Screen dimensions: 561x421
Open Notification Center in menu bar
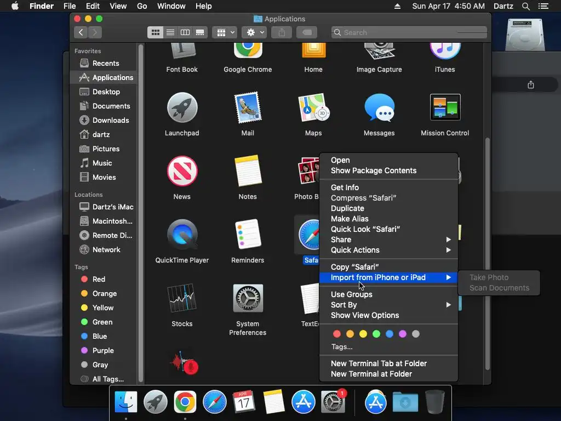[x=543, y=6]
